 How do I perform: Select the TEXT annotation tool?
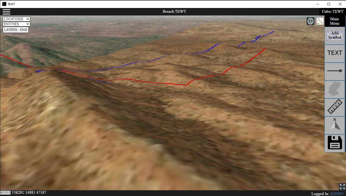tap(335, 53)
